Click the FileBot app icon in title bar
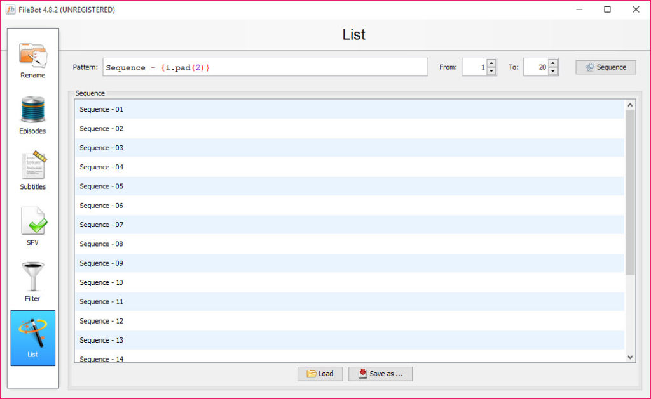The height and width of the screenshot is (399, 651). [x=10, y=10]
